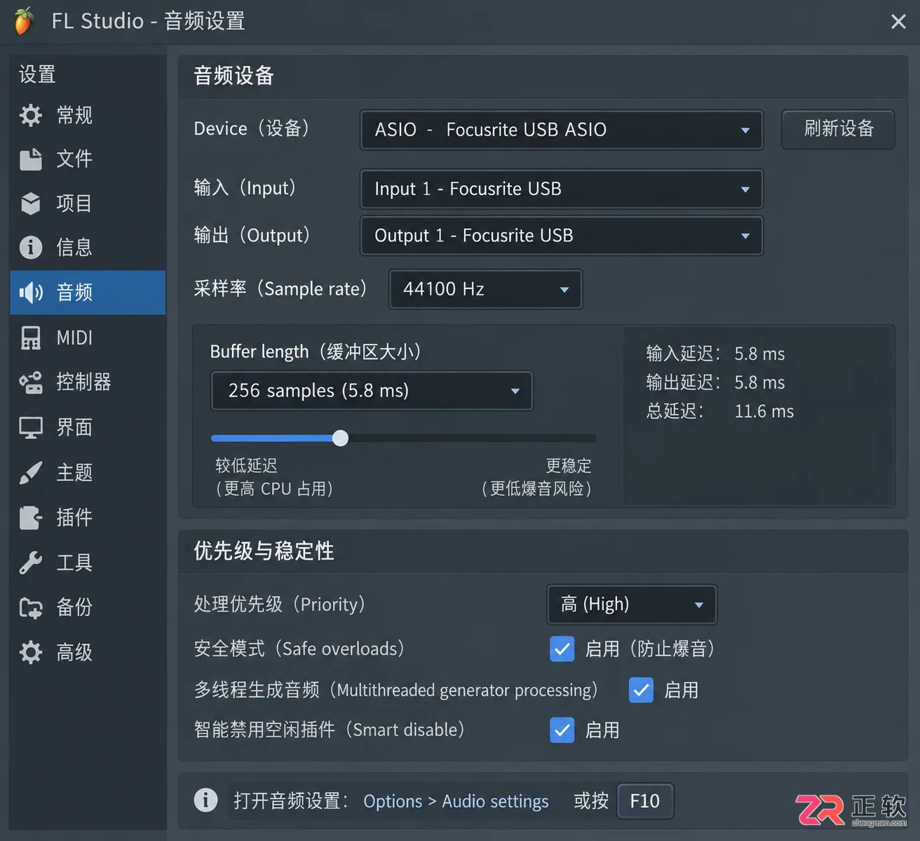Screen dimensions: 920x841
Task: Click the MIDI keyboard icon
Action: click(x=31, y=338)
